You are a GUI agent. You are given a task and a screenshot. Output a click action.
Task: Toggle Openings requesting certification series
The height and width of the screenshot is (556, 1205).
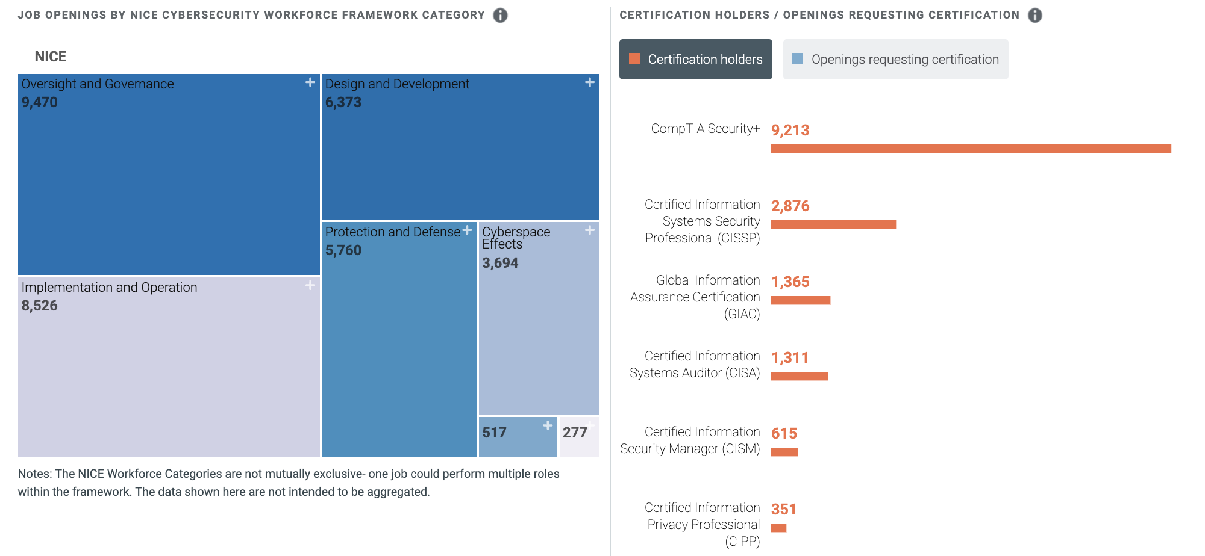click(x=895, y=60)
